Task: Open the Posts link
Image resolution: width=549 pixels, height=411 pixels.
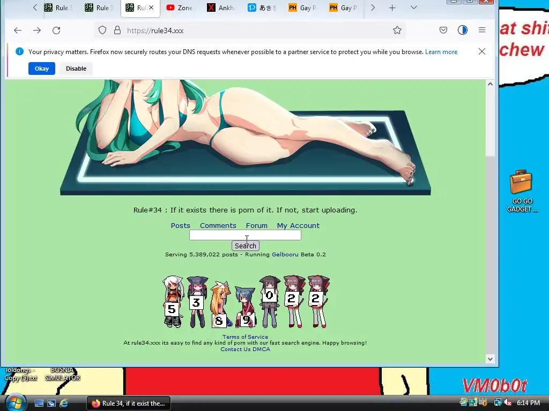Action: 180,225
